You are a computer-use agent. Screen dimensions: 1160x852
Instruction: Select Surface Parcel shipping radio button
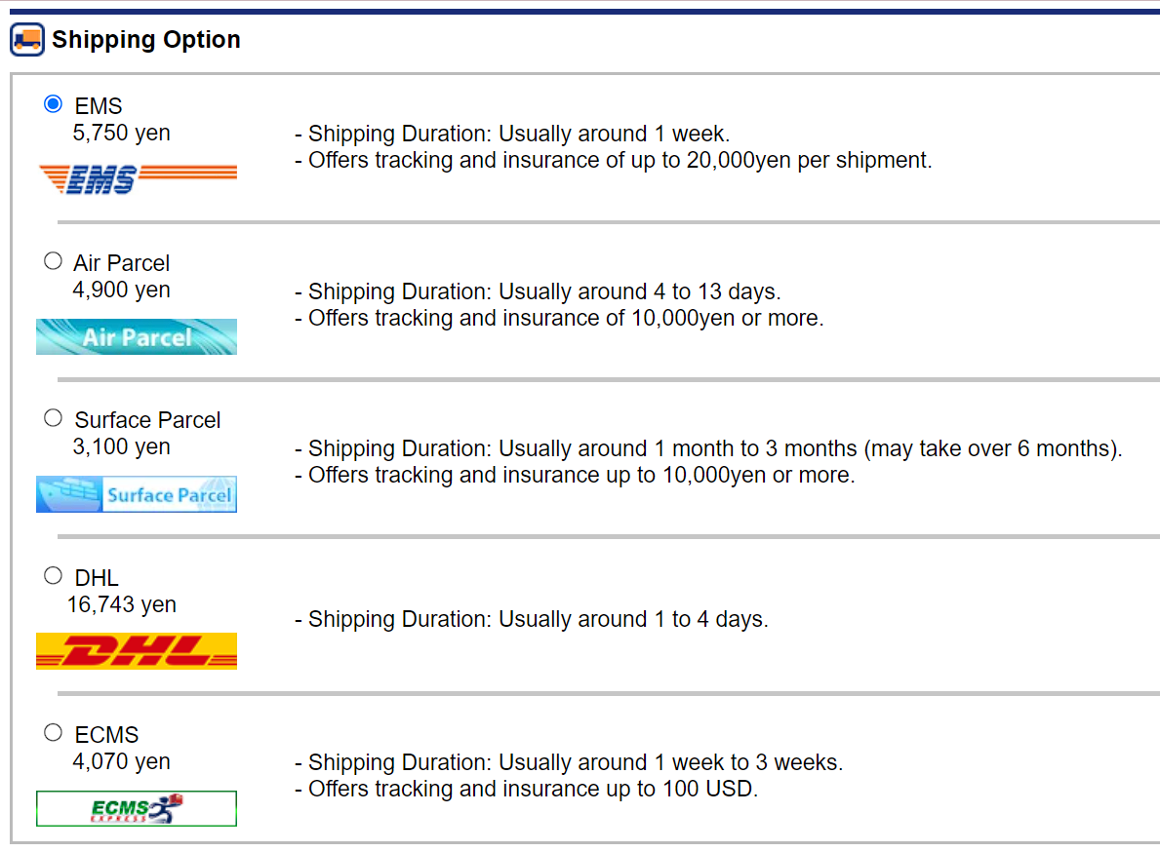[54, 418]
